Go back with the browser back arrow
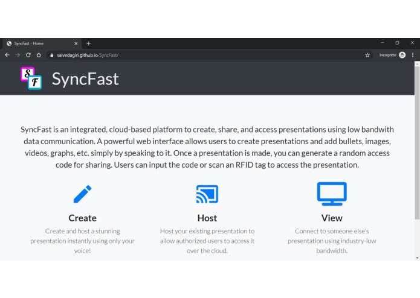 [x=7, y=55]
